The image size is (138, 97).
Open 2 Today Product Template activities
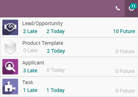point(56,51)
